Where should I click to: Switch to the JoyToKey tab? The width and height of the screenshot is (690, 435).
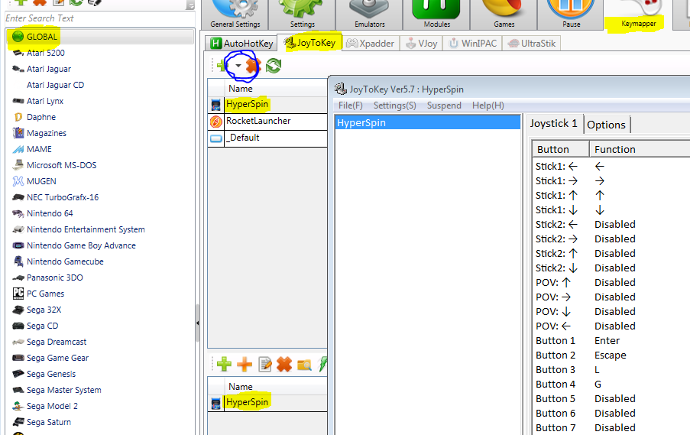(x=309, y=43)
